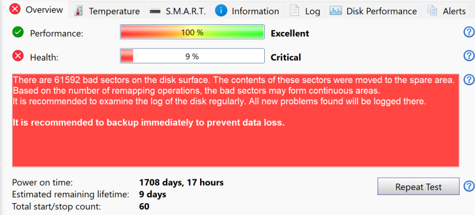Click the red bad sectors warning text box
The height and width of the screenshot is (215, 475).
click(236, 120)
